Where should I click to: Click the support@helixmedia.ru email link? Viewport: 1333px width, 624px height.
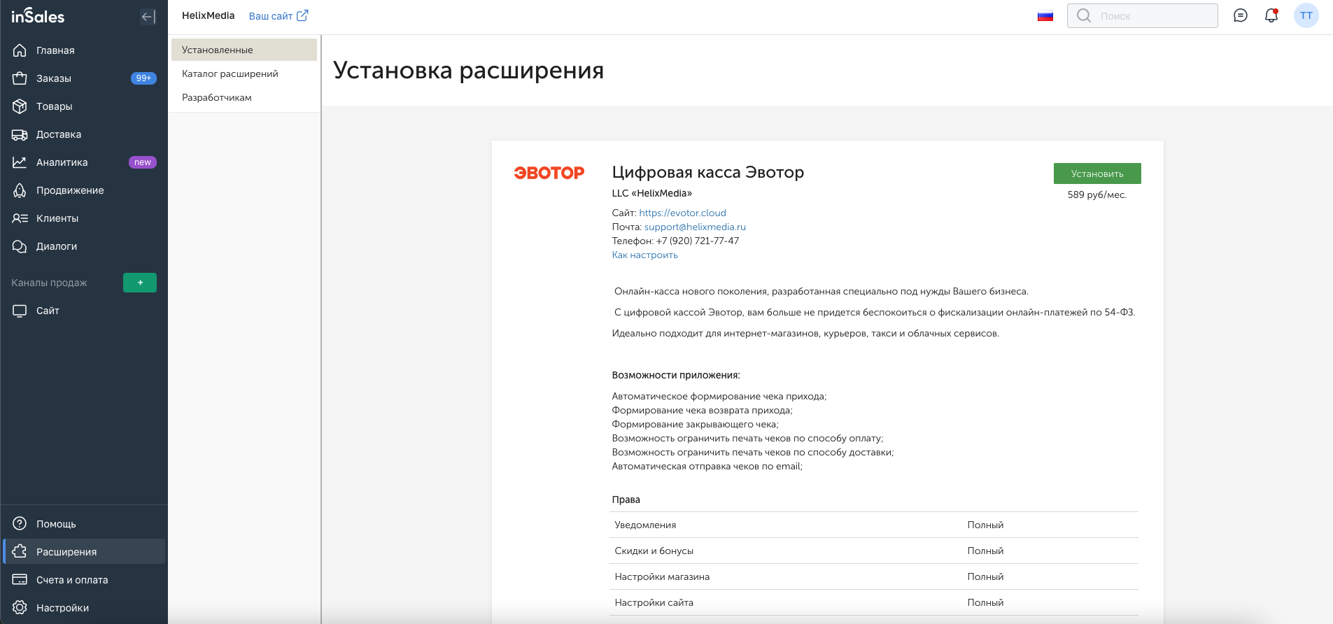tap(695, 227)
